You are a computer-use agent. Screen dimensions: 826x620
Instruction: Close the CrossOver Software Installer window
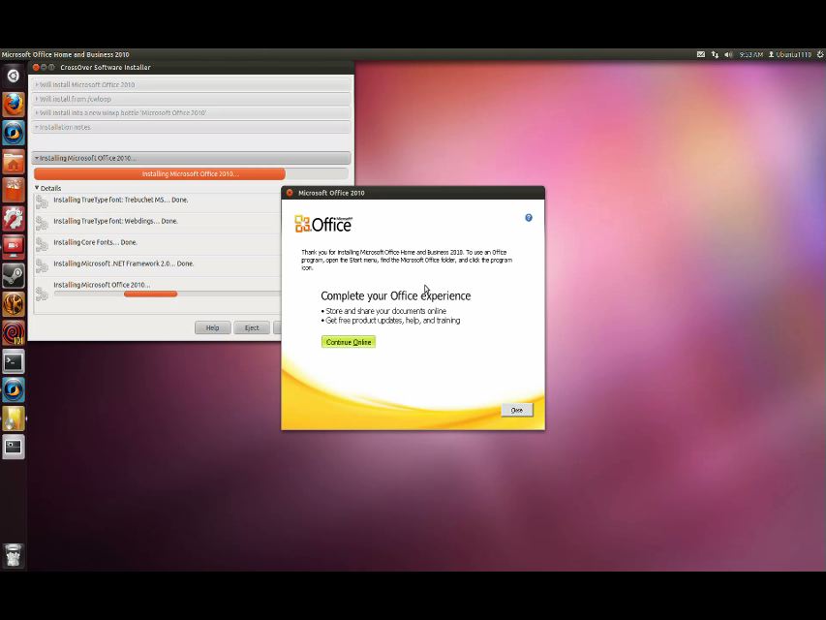coord(36,67)
